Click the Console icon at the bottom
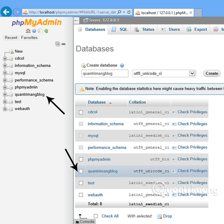Viewport: 224px width, 224px height. 77,222
